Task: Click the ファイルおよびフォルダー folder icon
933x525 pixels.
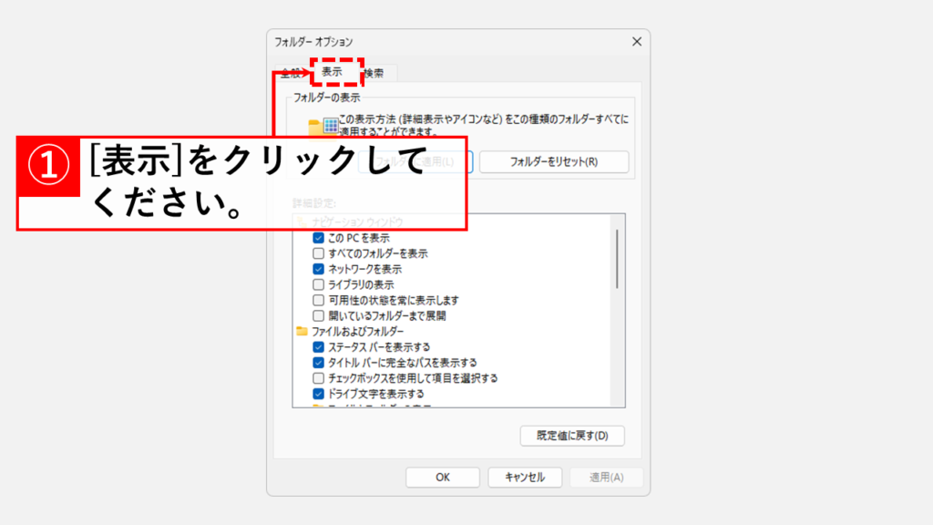Action: pyautogui.click(x=302, y=332)
